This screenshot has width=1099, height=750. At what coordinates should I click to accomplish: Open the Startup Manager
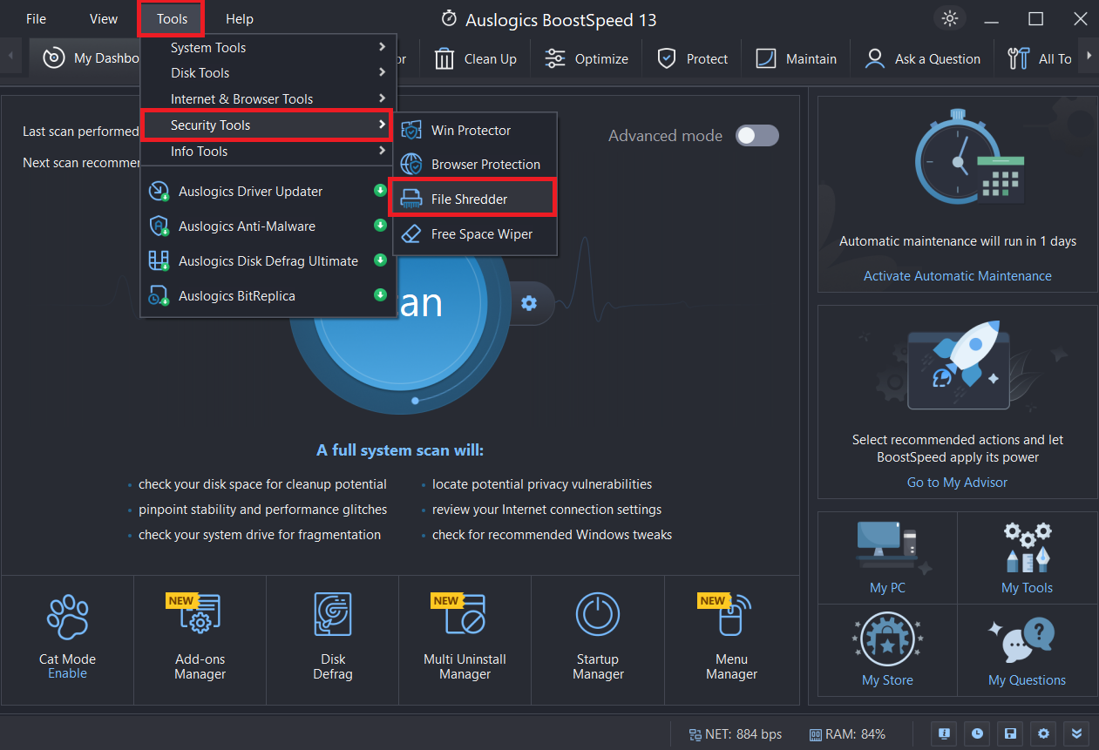598,640
